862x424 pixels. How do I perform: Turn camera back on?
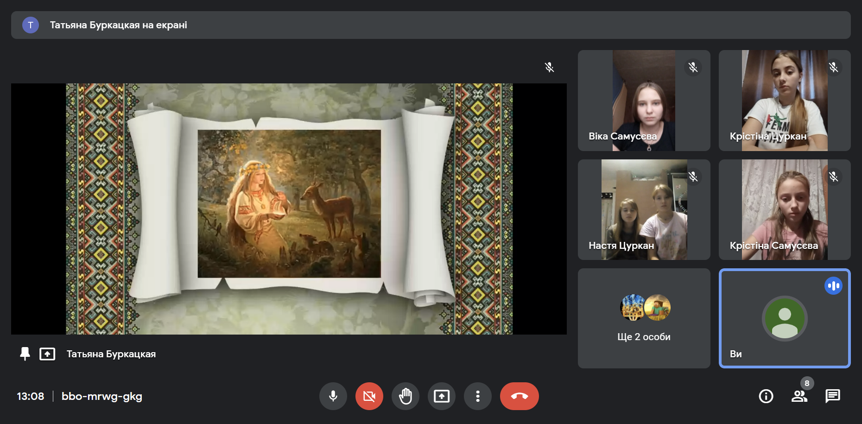tap(369, 396)
